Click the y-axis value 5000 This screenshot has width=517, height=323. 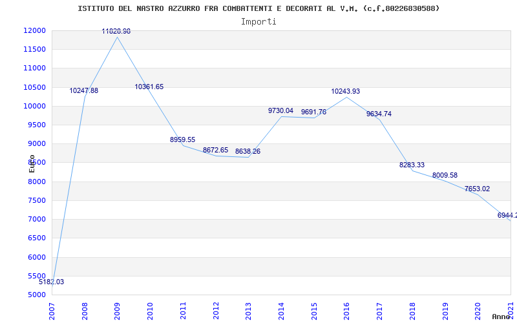click(36, 295)
